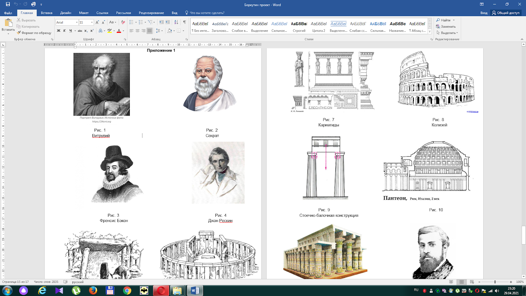
Task: Click the Save icon in the quick access toolbar
Action: 8,4
